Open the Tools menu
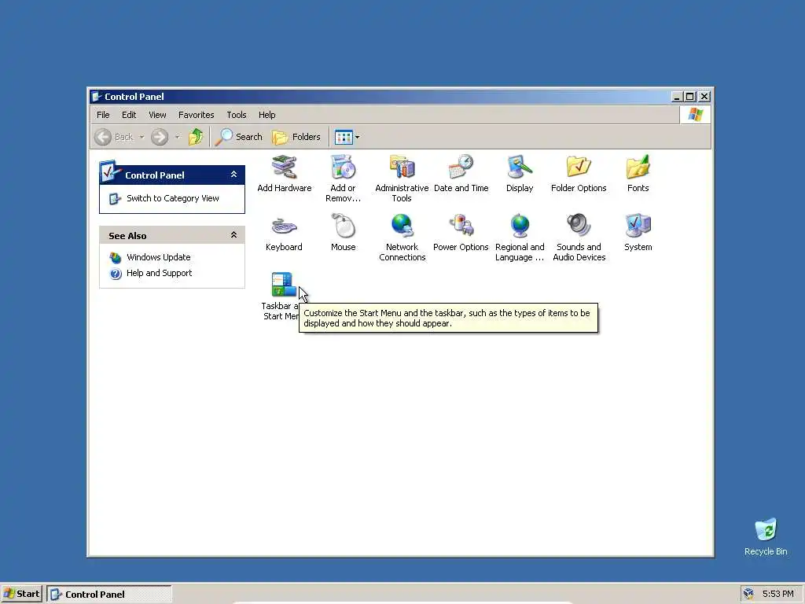 (x=237, y=115)
